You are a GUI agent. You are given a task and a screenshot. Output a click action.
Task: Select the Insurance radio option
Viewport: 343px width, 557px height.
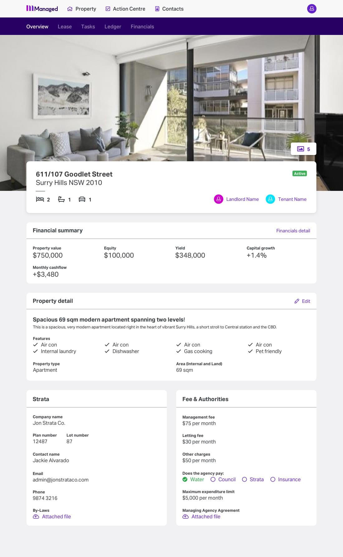(273, 479)
